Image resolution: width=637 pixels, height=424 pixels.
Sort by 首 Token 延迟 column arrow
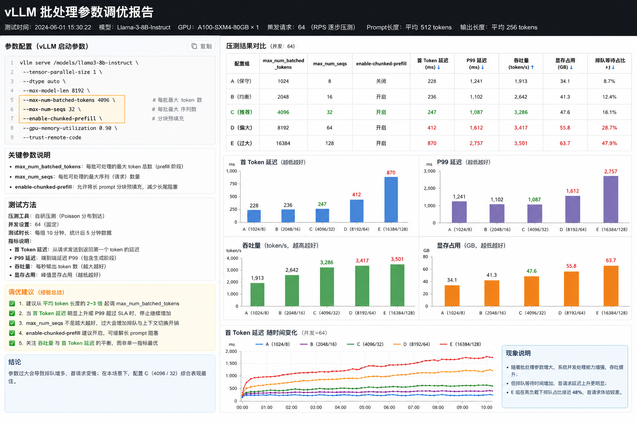(439, 67)
